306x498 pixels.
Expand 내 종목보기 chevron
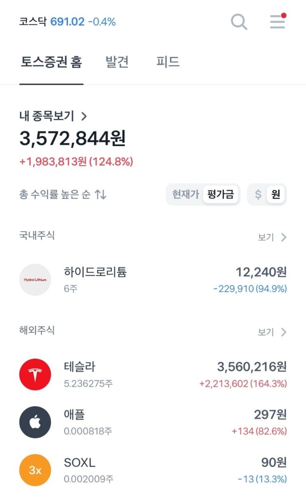click(84, 117)
